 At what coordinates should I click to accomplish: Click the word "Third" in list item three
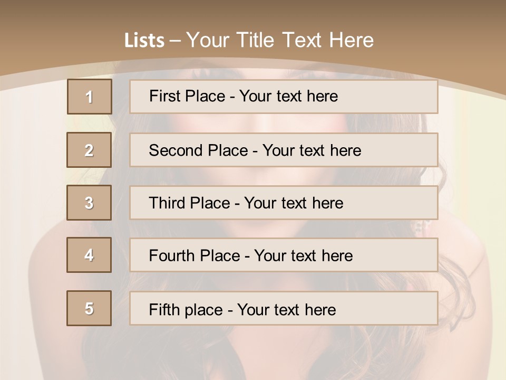168,203
